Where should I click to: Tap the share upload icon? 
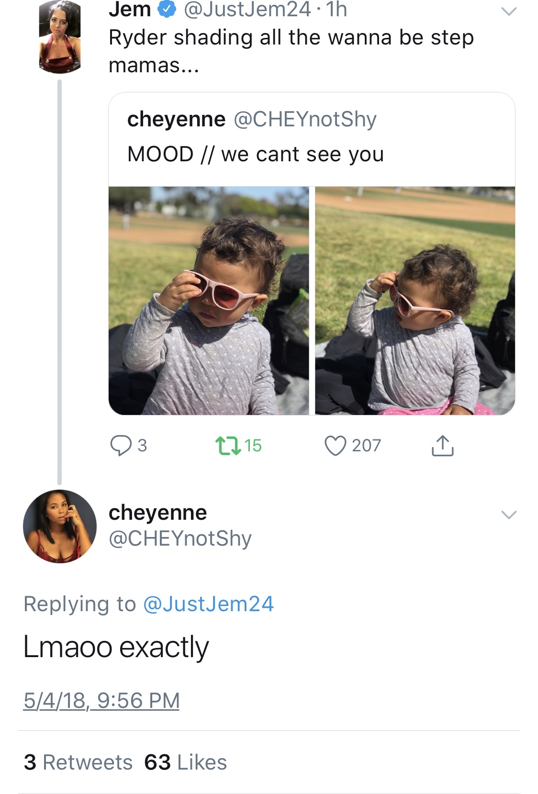coord(442,446)
